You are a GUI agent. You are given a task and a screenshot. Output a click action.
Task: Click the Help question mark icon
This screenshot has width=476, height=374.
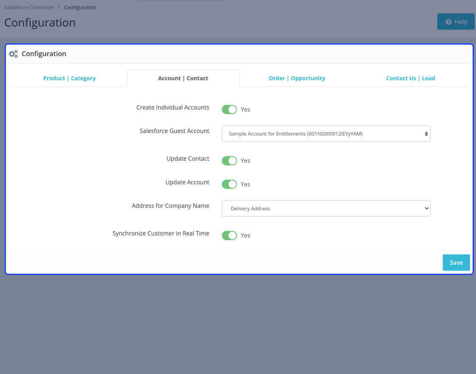pyautogui.click(x=448, y=22)
